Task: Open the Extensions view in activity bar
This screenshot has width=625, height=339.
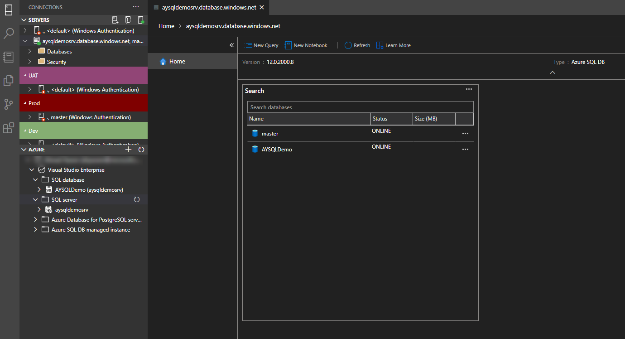Action: tap(9, 128)
